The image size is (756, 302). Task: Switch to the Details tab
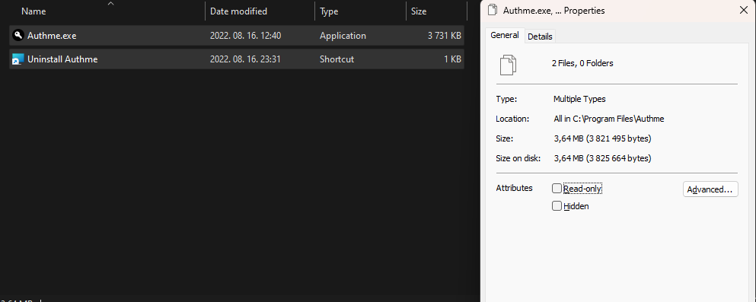540,37
